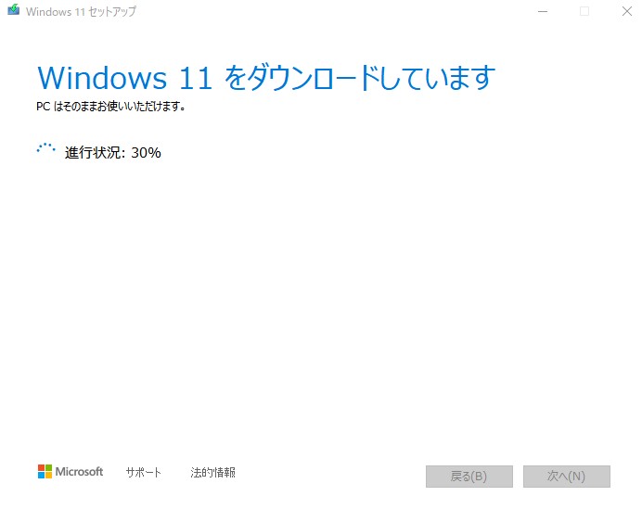Click the Windows 11 セットアップ title text
This screenshot has height=509, width=642.
point(81,11)
